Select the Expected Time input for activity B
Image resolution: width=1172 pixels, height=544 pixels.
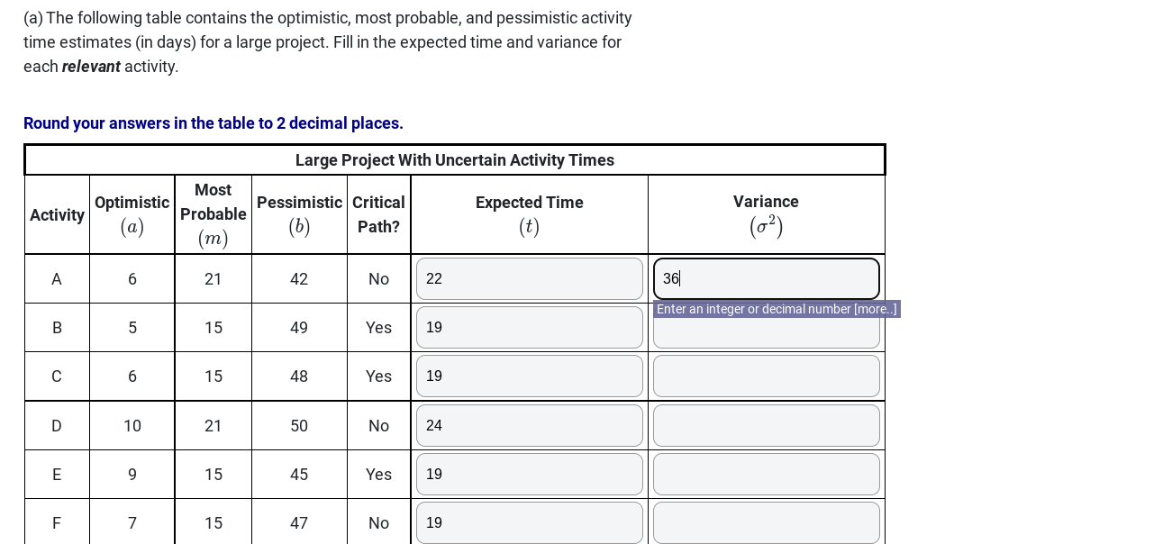point(529,327)
